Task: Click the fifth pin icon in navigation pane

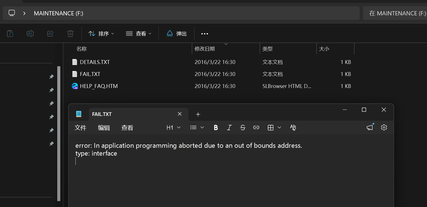Action: (51, 130)
